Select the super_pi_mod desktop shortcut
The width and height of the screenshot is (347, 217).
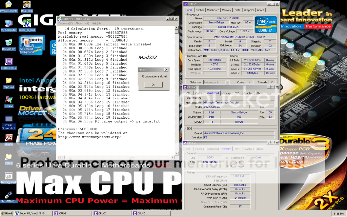27,25
